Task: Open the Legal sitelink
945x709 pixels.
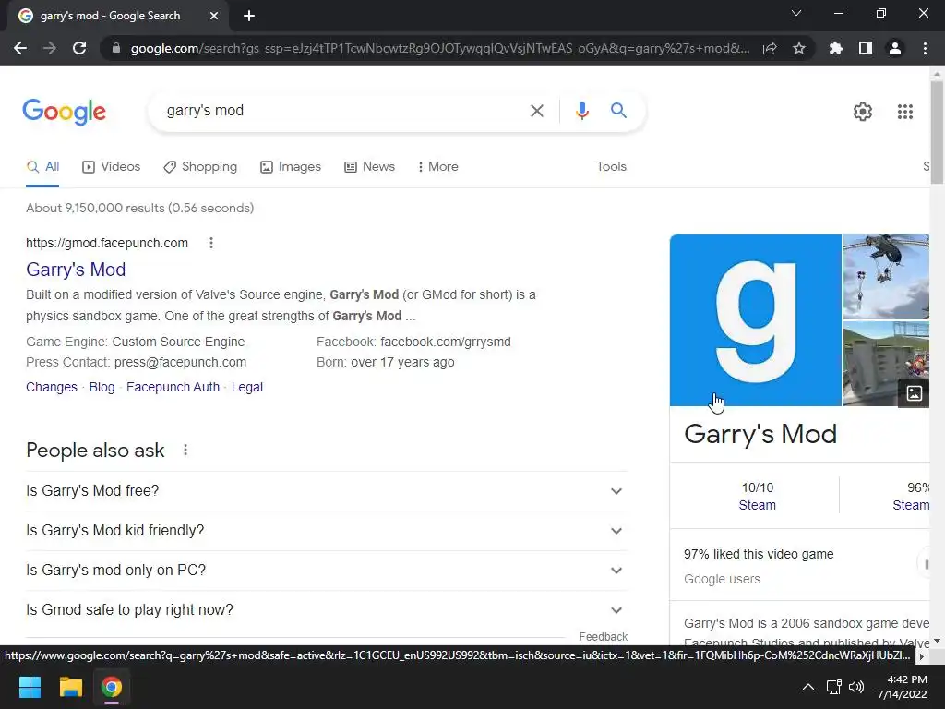Action: coord(247,387)
